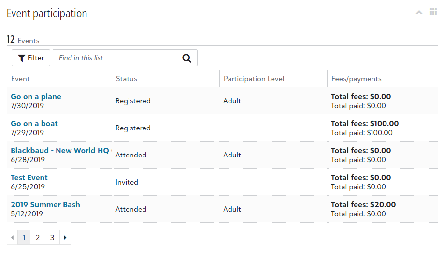This screenshot has height=256, width=443.
Task: Click the grid drag handle icon
Action: 433,12
